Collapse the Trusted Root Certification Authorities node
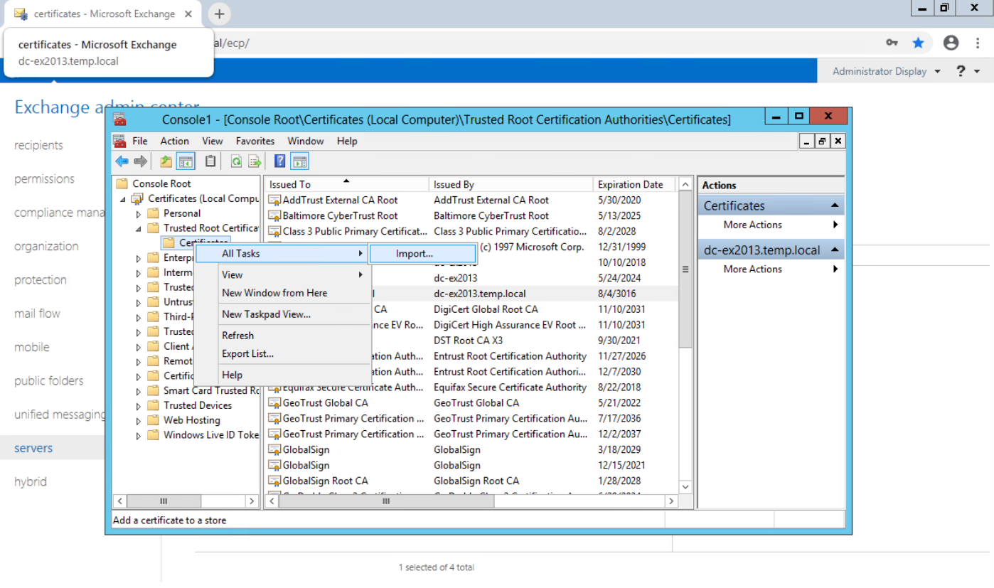994x588 pixels. pyautogui.click(x=139, y=228)
